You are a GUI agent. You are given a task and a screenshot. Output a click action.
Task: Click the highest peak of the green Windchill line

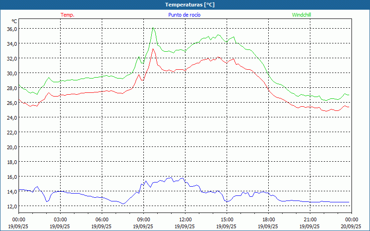point(153,28)
